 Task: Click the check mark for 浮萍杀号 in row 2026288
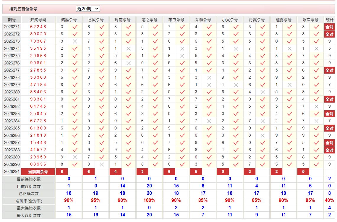coord(316,150)
